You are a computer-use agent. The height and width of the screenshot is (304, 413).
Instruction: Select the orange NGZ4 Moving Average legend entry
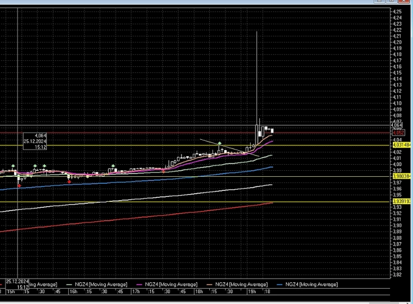(x=240, y=284)
